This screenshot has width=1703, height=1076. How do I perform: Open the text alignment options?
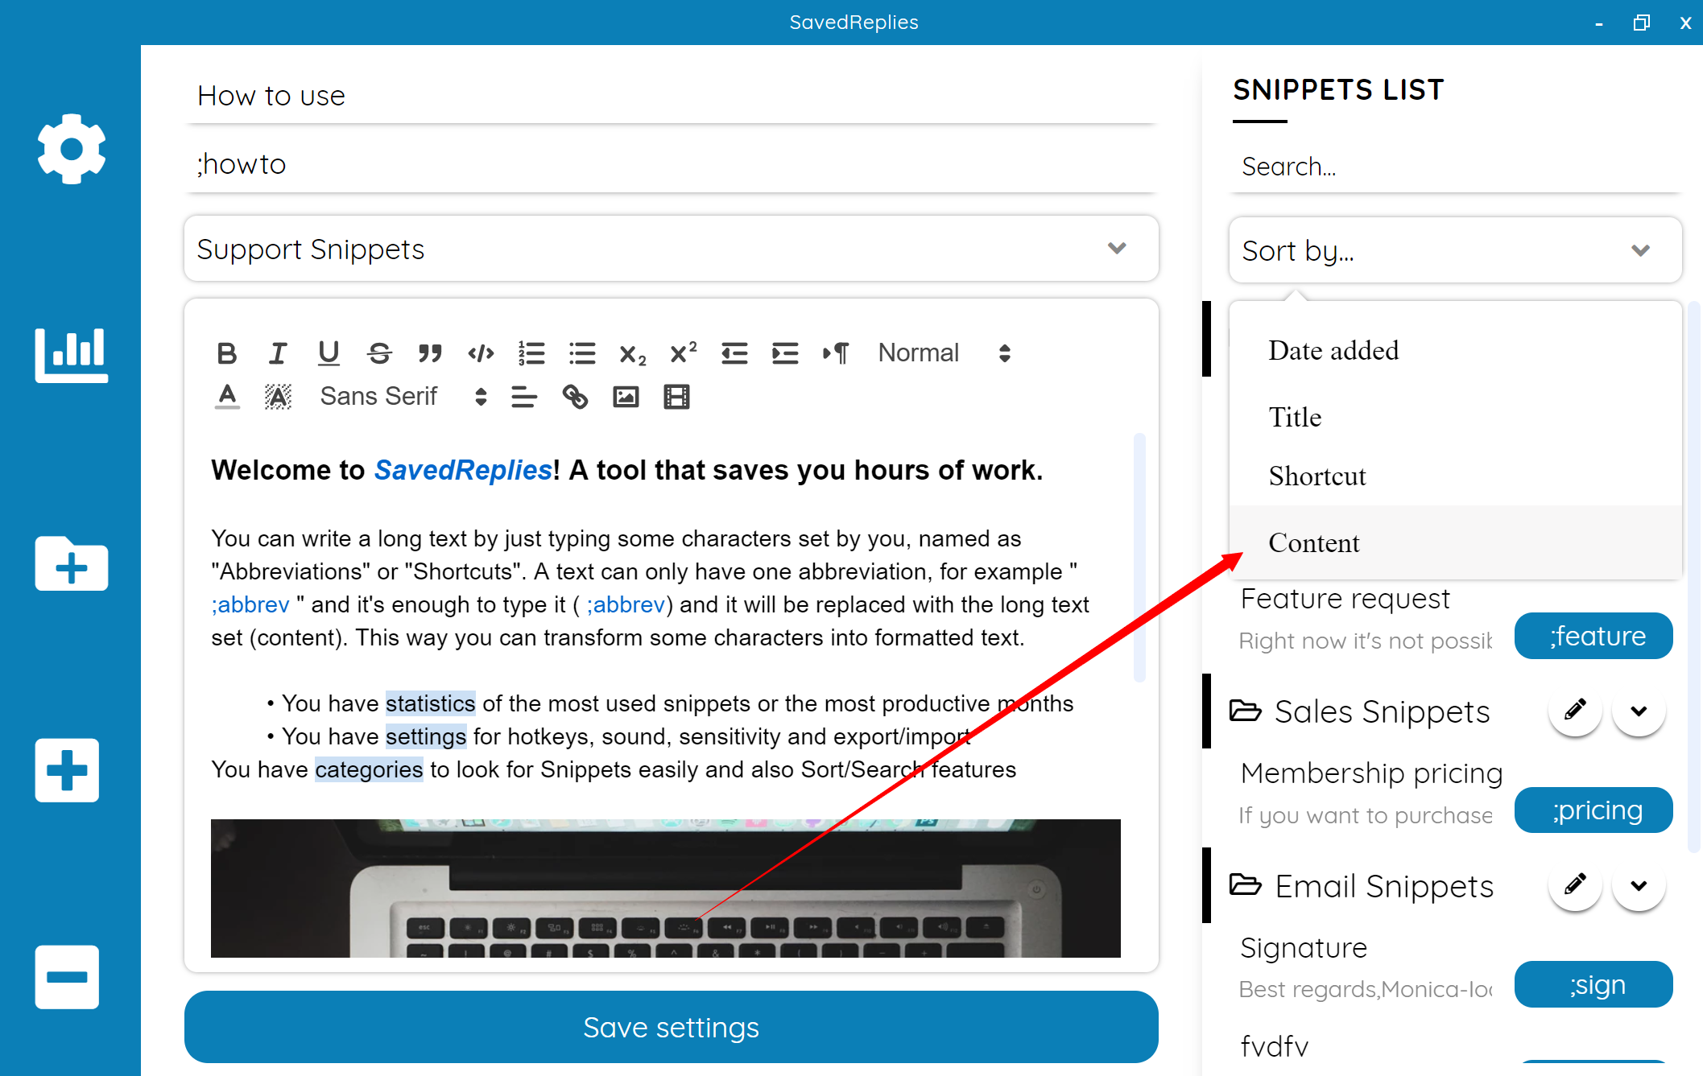tap(524, 397)
